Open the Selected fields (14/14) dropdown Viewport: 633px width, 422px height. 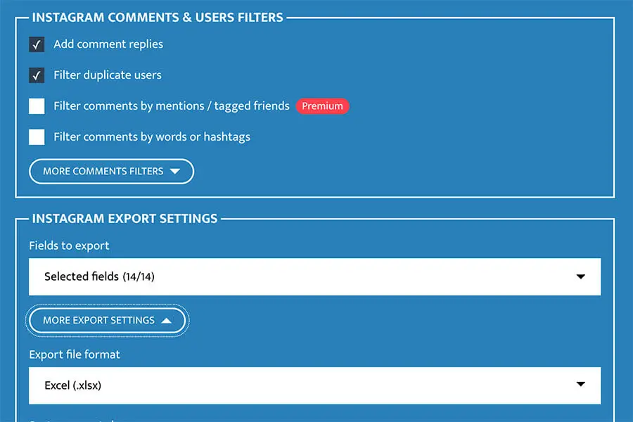[315, 276]
